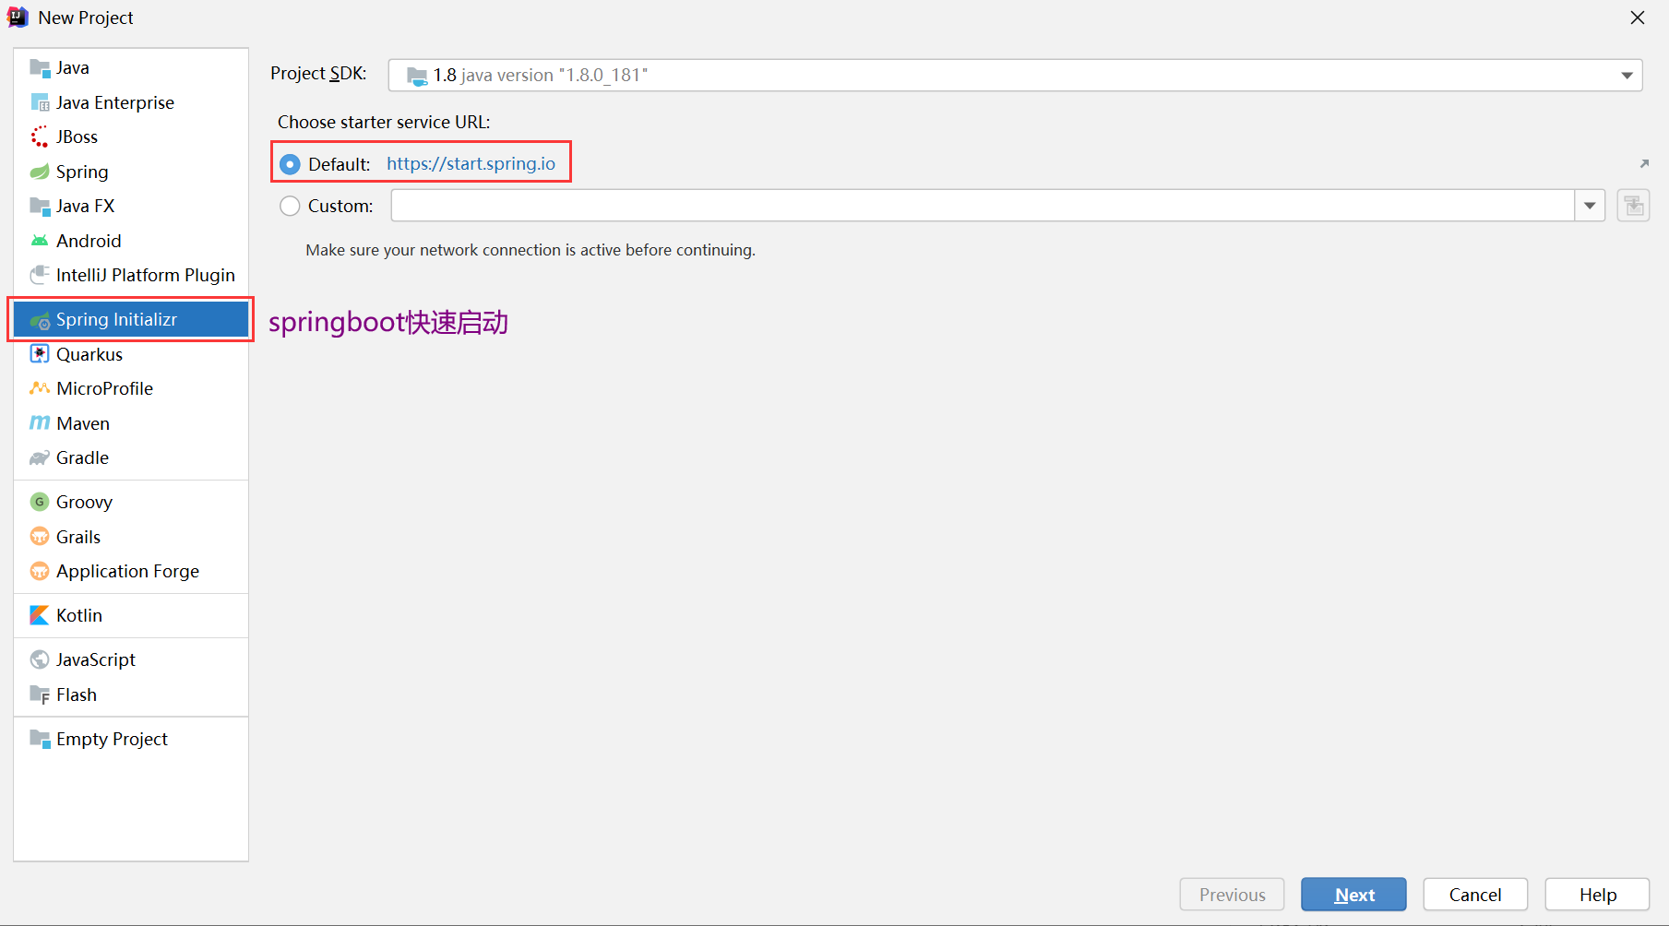
Task: Click the Gradle elephant icon
Action: 40,457
